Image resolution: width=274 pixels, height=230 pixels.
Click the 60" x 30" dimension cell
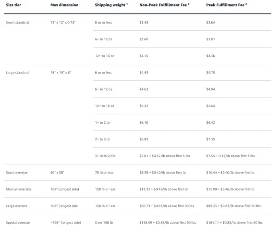pos(57,173)
